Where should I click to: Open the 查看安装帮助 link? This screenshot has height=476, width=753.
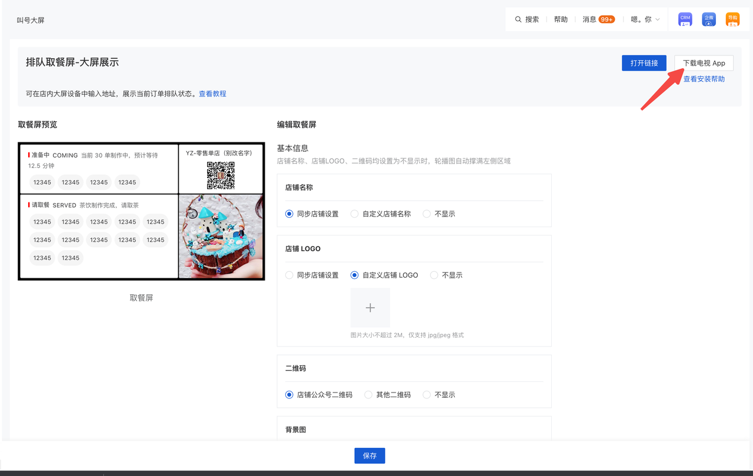tap(704, 79)
